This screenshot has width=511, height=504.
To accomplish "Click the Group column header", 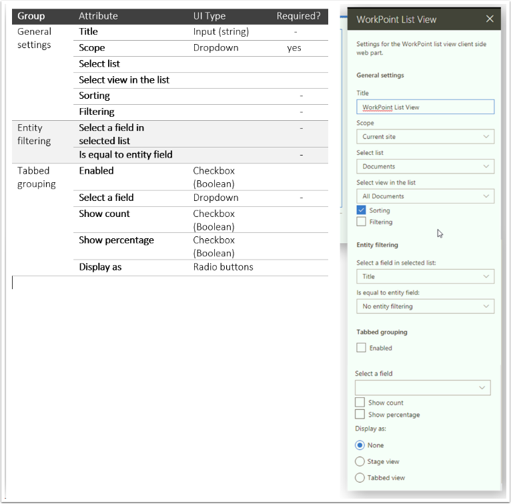I will pos(31,16).
